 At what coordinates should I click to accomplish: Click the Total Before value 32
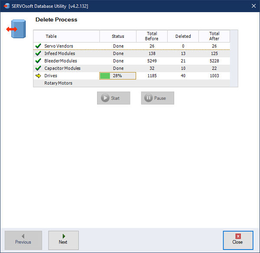tap(152, 68)
